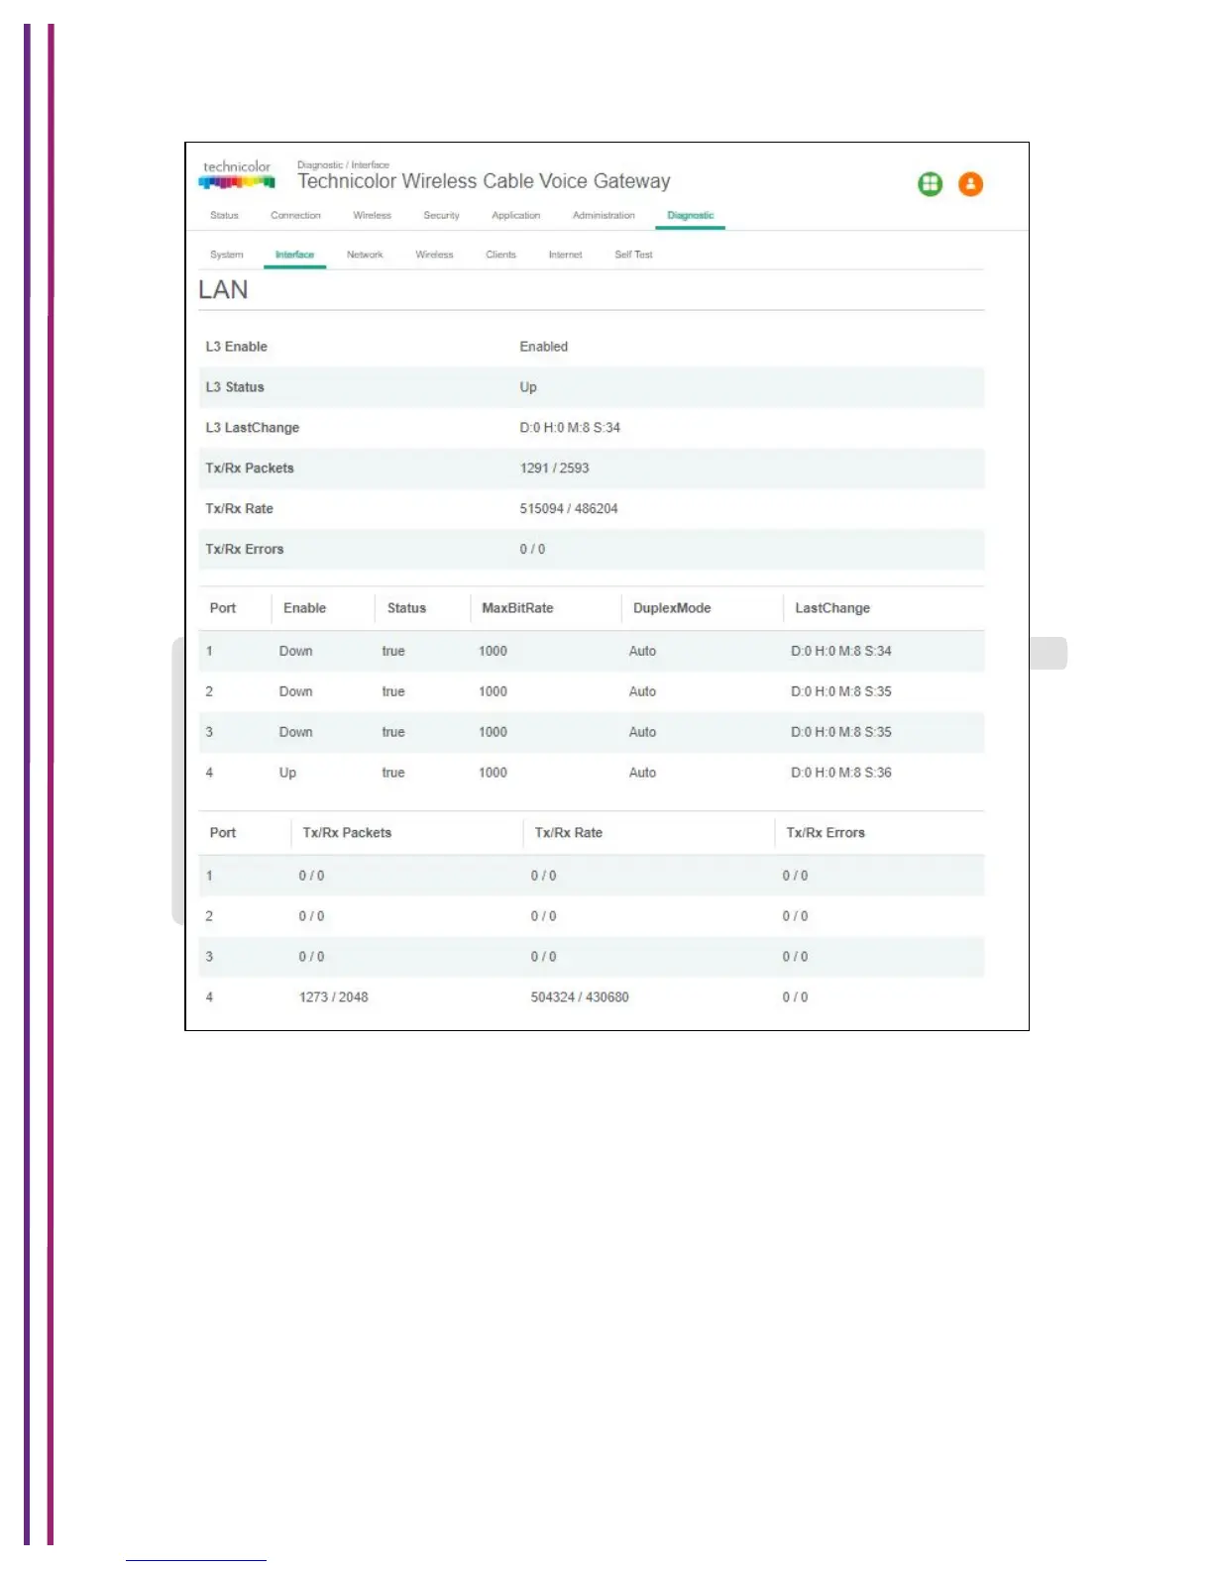Click the LAN section heading
The image size is (1213, 1569).
[x=223, y=289]
